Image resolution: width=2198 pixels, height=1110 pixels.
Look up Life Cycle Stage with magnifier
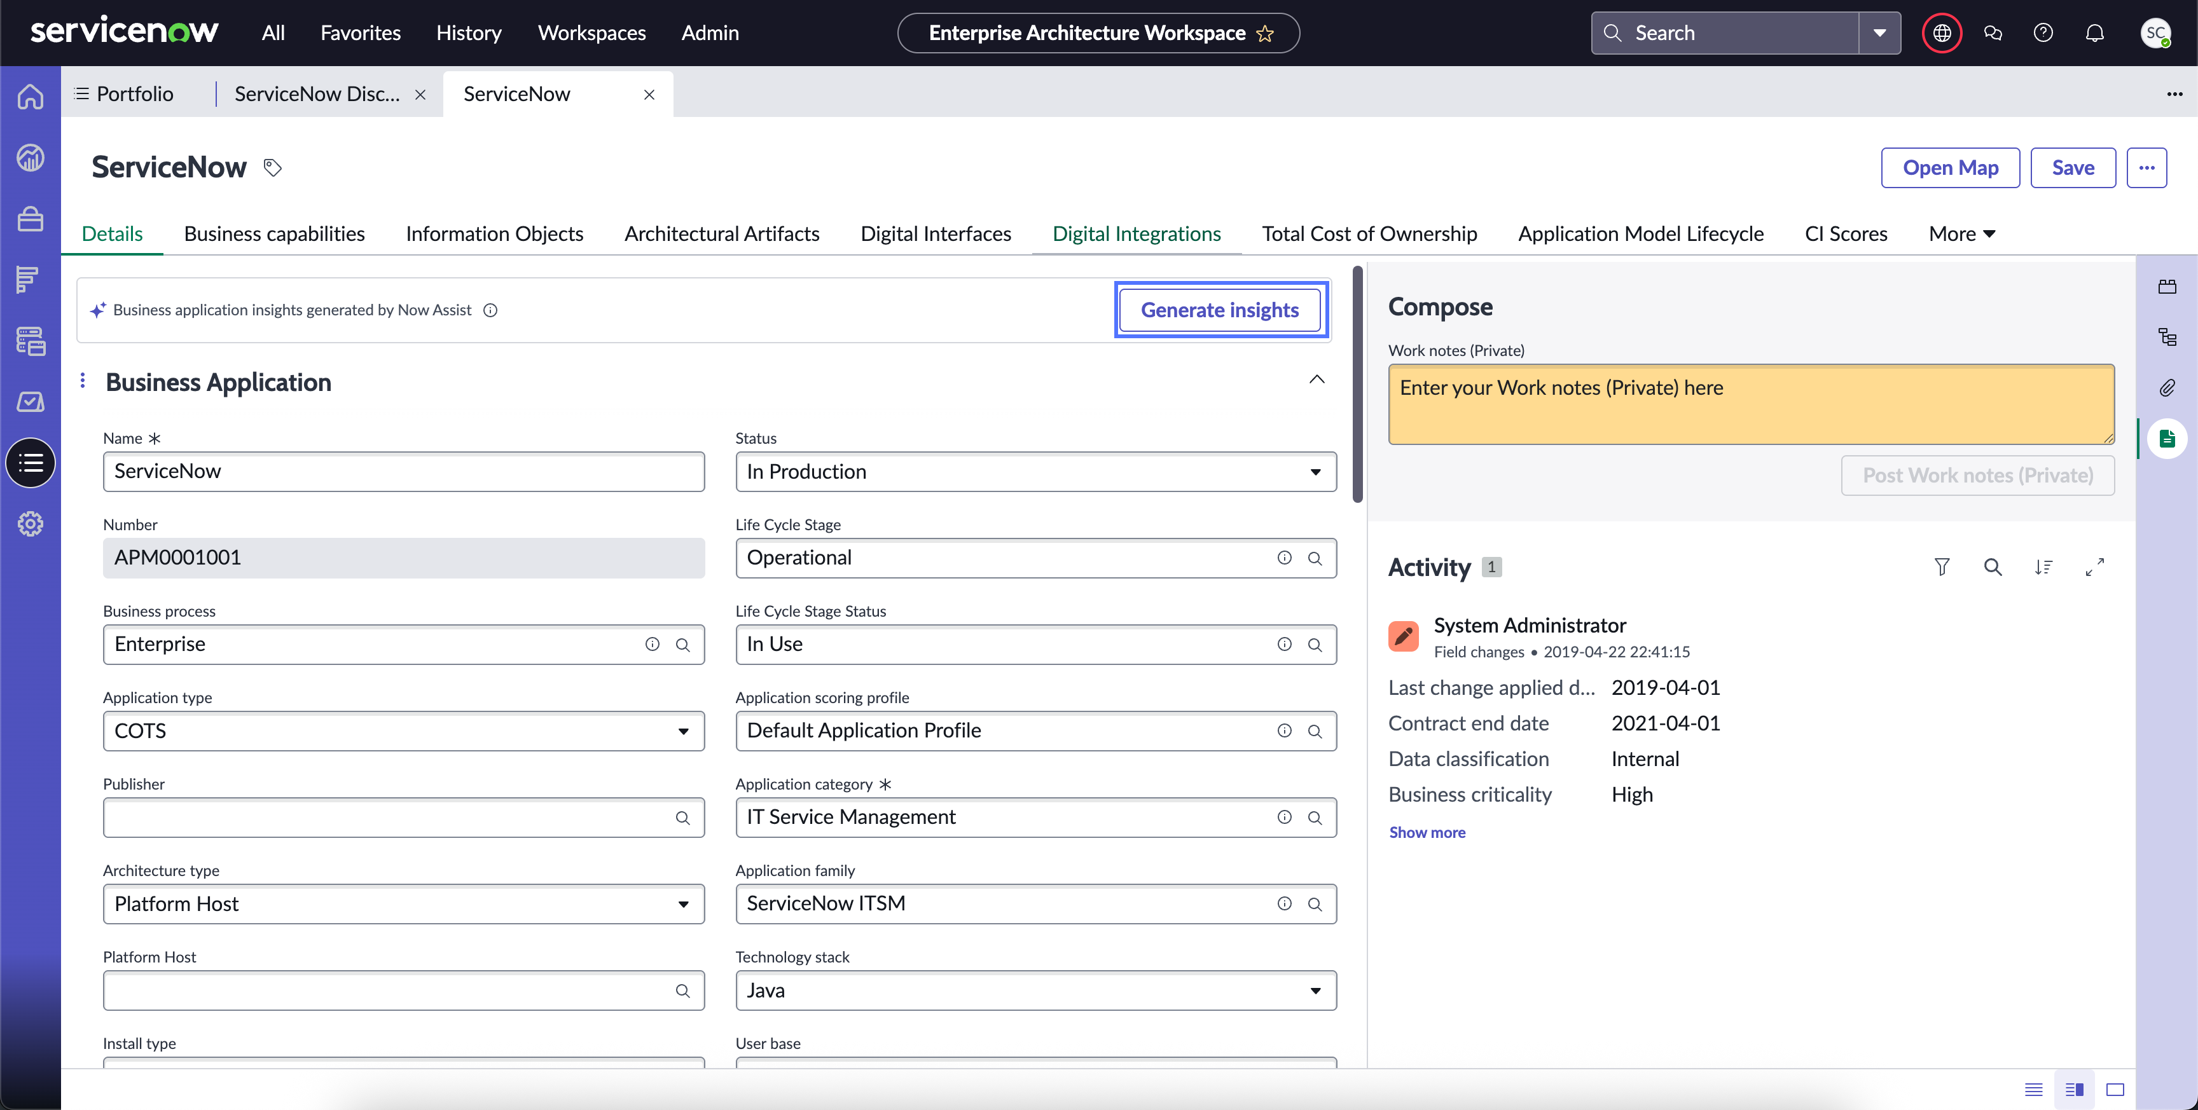tap(1315, 559)
